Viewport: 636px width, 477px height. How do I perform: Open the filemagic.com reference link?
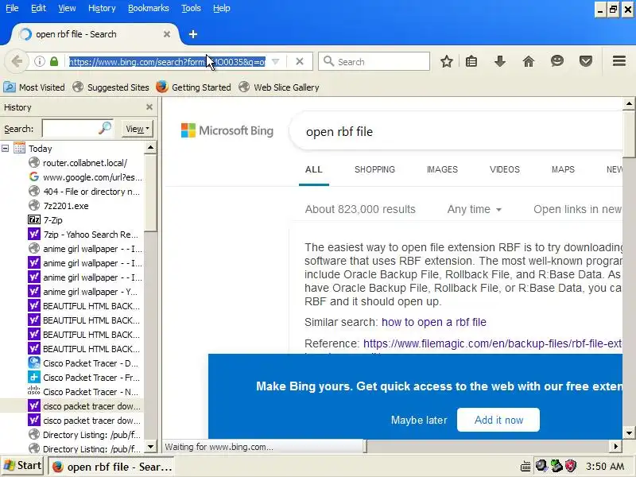(x=492, y=343)
